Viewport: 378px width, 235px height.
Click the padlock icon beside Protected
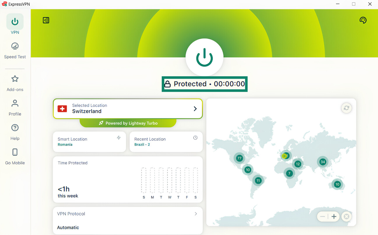pyautogui.click(x=167, y=84)
